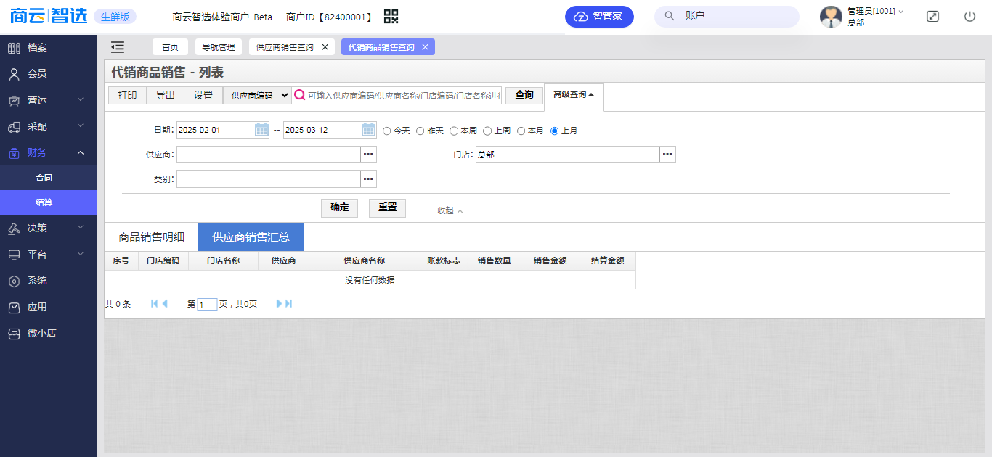Collapse the sidebar with the menu toggle icon
This screenshot has width=992, height=457.
click(x=118, y=47)
